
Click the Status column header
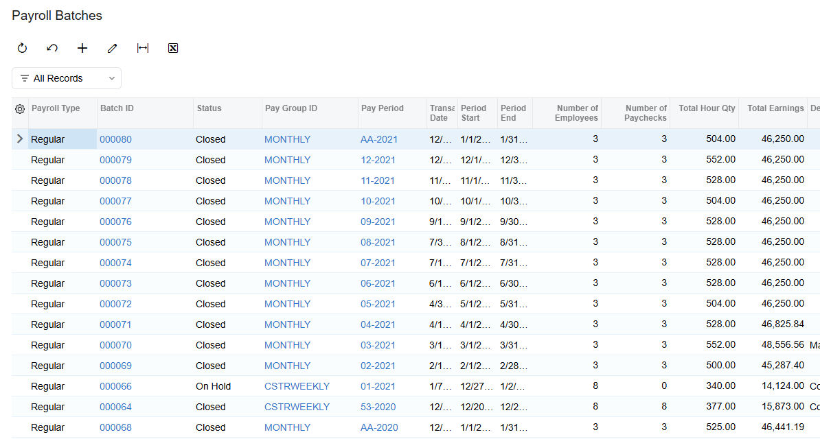coord(209,108)
